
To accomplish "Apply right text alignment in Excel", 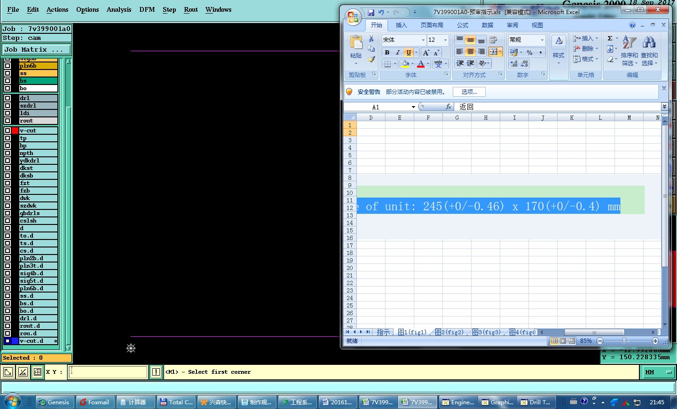I will 481,52.
